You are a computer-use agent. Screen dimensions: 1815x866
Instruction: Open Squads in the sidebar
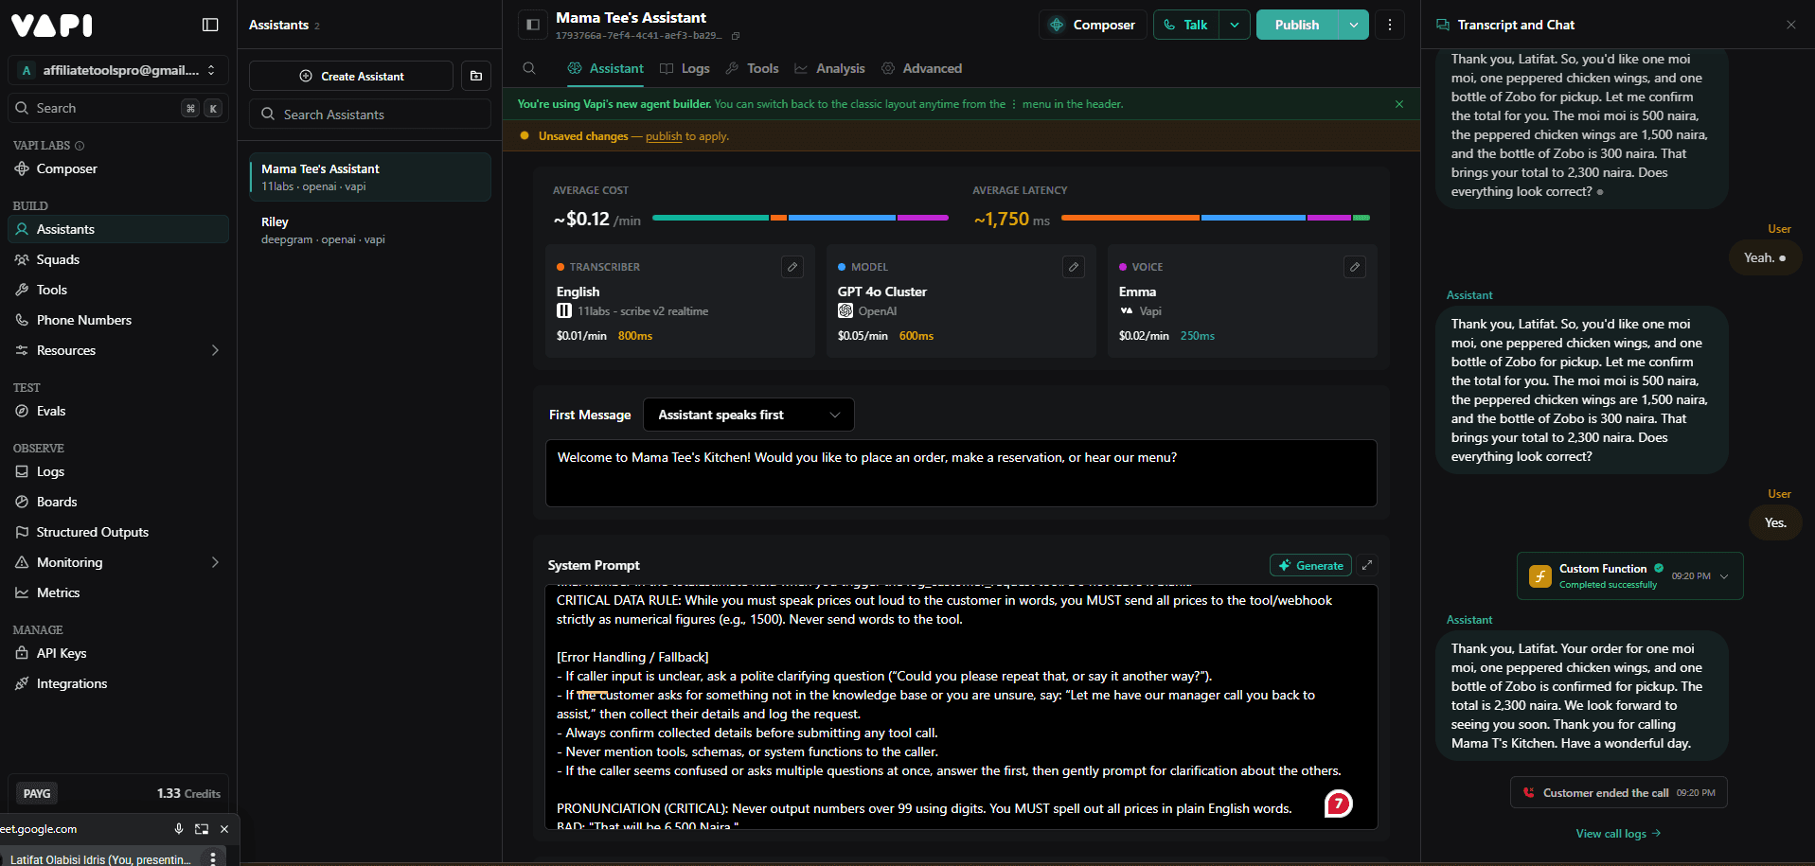[118, 259]
